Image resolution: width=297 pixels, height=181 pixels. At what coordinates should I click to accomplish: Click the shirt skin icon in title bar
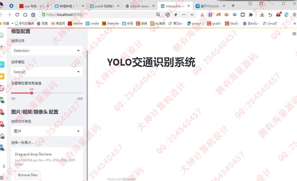pos(261,3)
